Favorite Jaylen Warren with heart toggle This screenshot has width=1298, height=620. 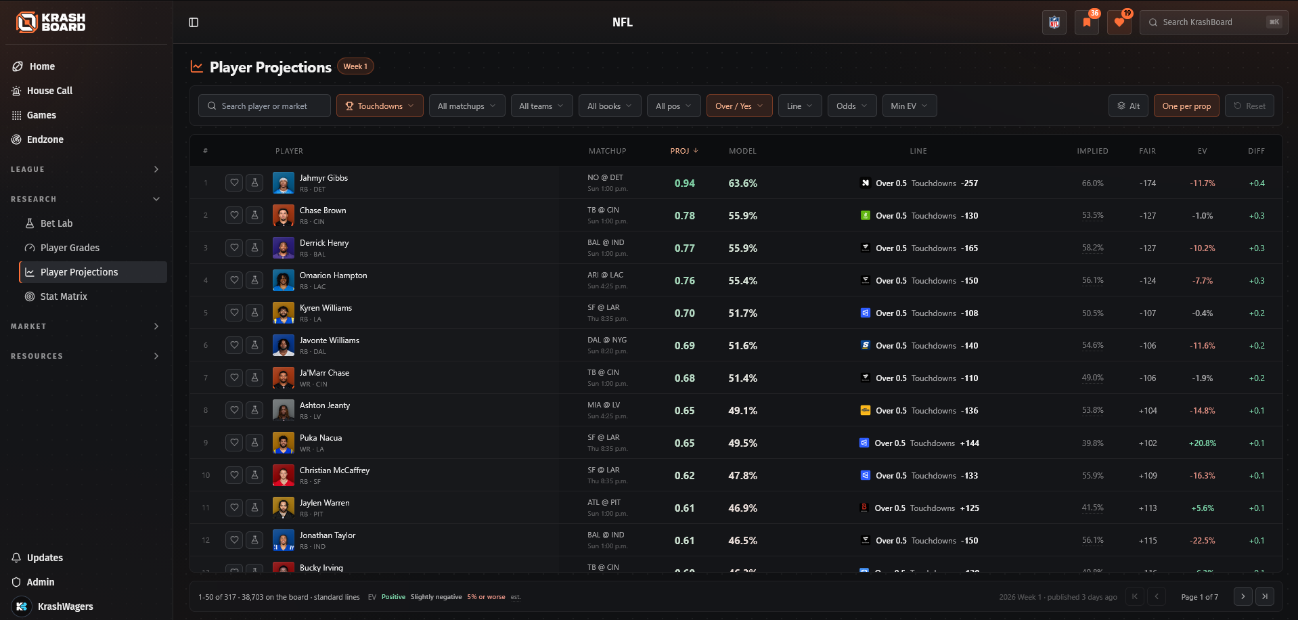234,507
